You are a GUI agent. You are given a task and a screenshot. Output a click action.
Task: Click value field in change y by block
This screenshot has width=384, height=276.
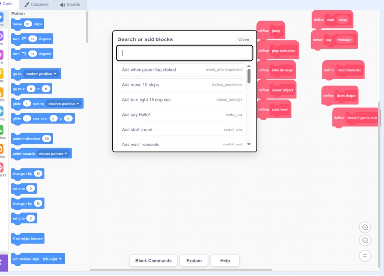38,203
